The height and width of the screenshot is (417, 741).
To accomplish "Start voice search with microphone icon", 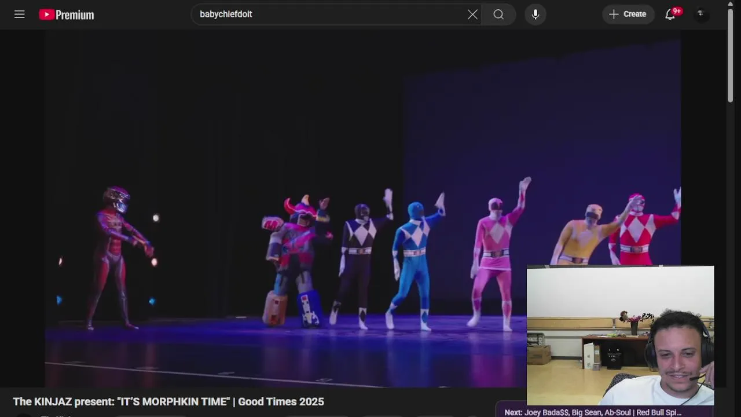I will pos(535,14).
